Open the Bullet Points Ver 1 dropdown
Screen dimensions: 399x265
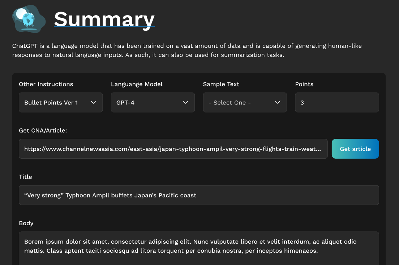click(x=61, y=103)
